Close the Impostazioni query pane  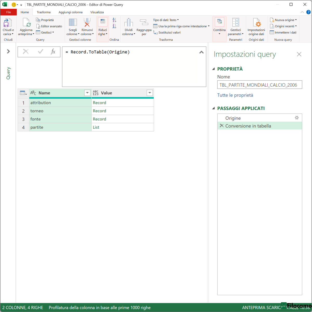(299, 54)
